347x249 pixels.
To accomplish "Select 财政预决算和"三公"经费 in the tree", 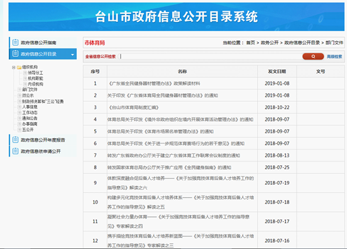I will click(x=43, y=101).
